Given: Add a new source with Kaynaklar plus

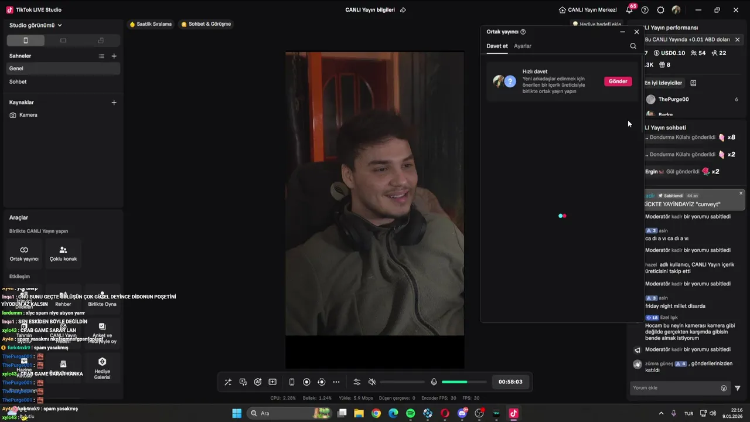Looking at the screenshot, I should click(x=114, y=103).
